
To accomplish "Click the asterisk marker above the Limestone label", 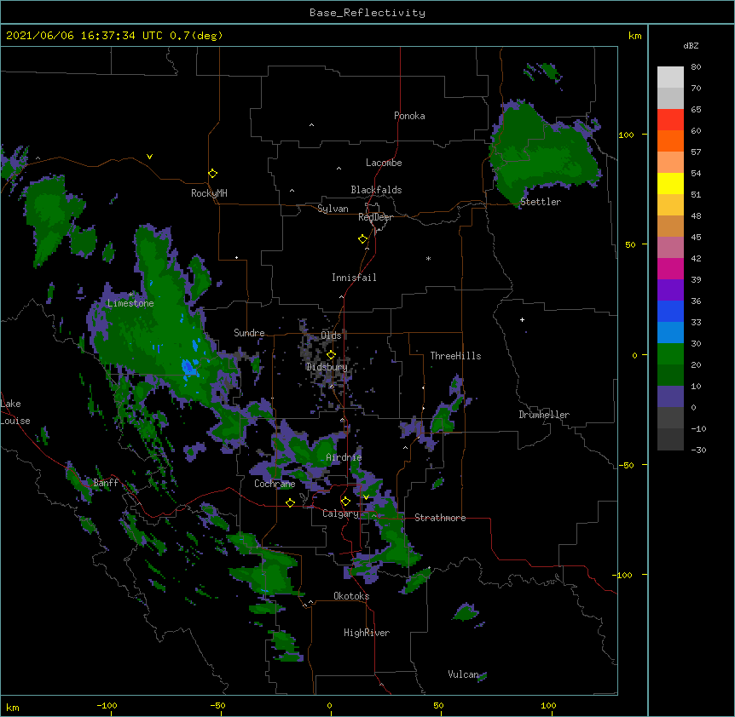I will [x=130, y=295].
